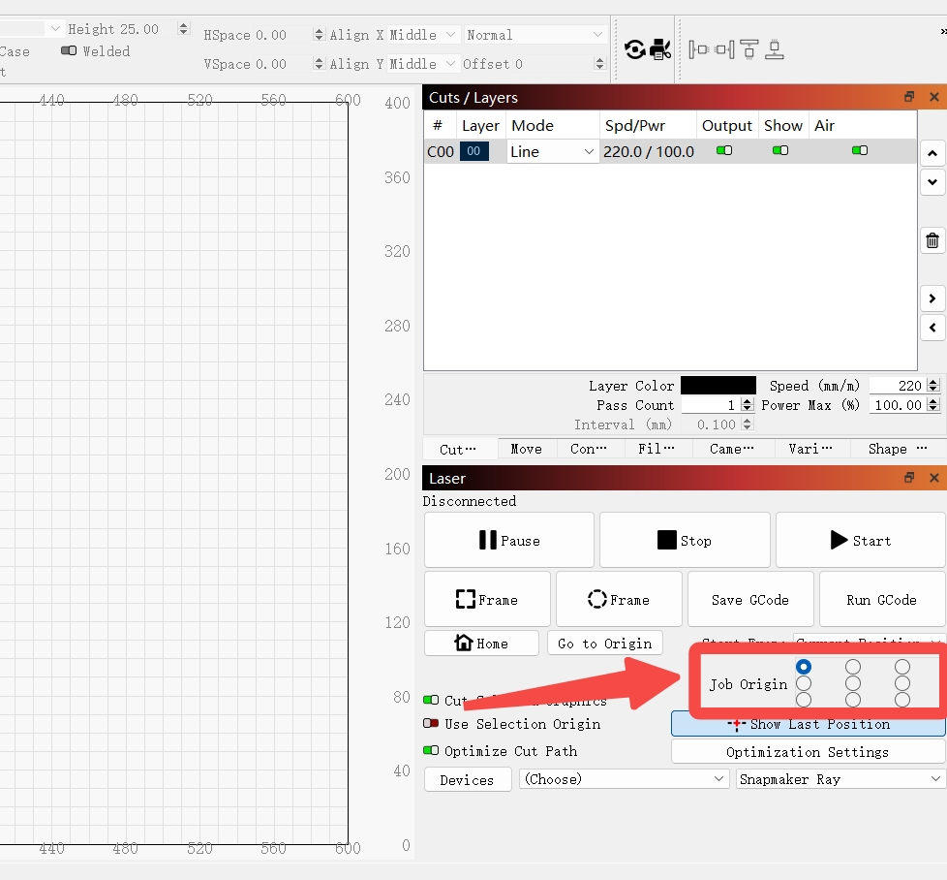The width and height of the screenshot is (947, 880).
Task: Open the Devices button
Action: [x=468, y=779]
